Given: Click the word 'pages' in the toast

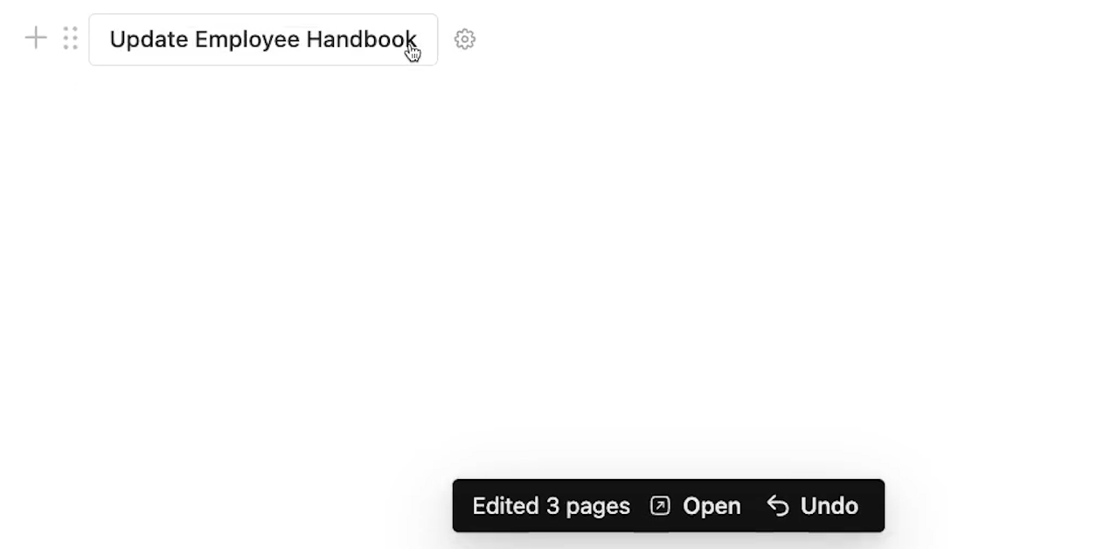Looking at the screenshot, I should (598, 507).
